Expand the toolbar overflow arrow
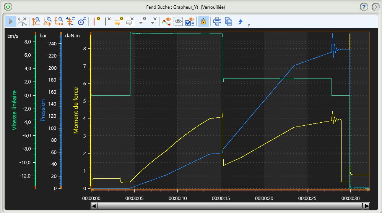 pos(249,25)
